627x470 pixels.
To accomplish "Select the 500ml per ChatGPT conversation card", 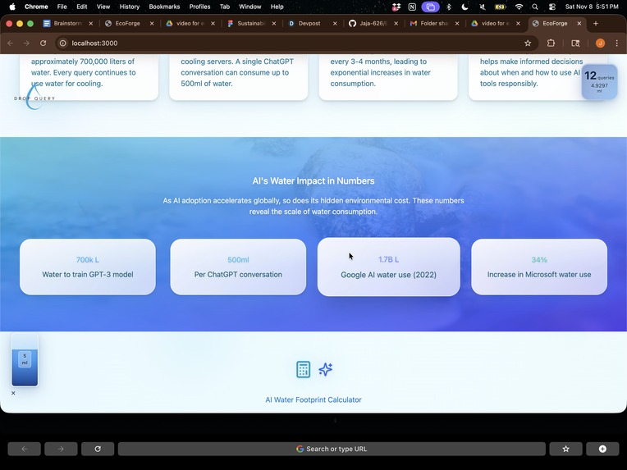I will [x=238, y=267].
